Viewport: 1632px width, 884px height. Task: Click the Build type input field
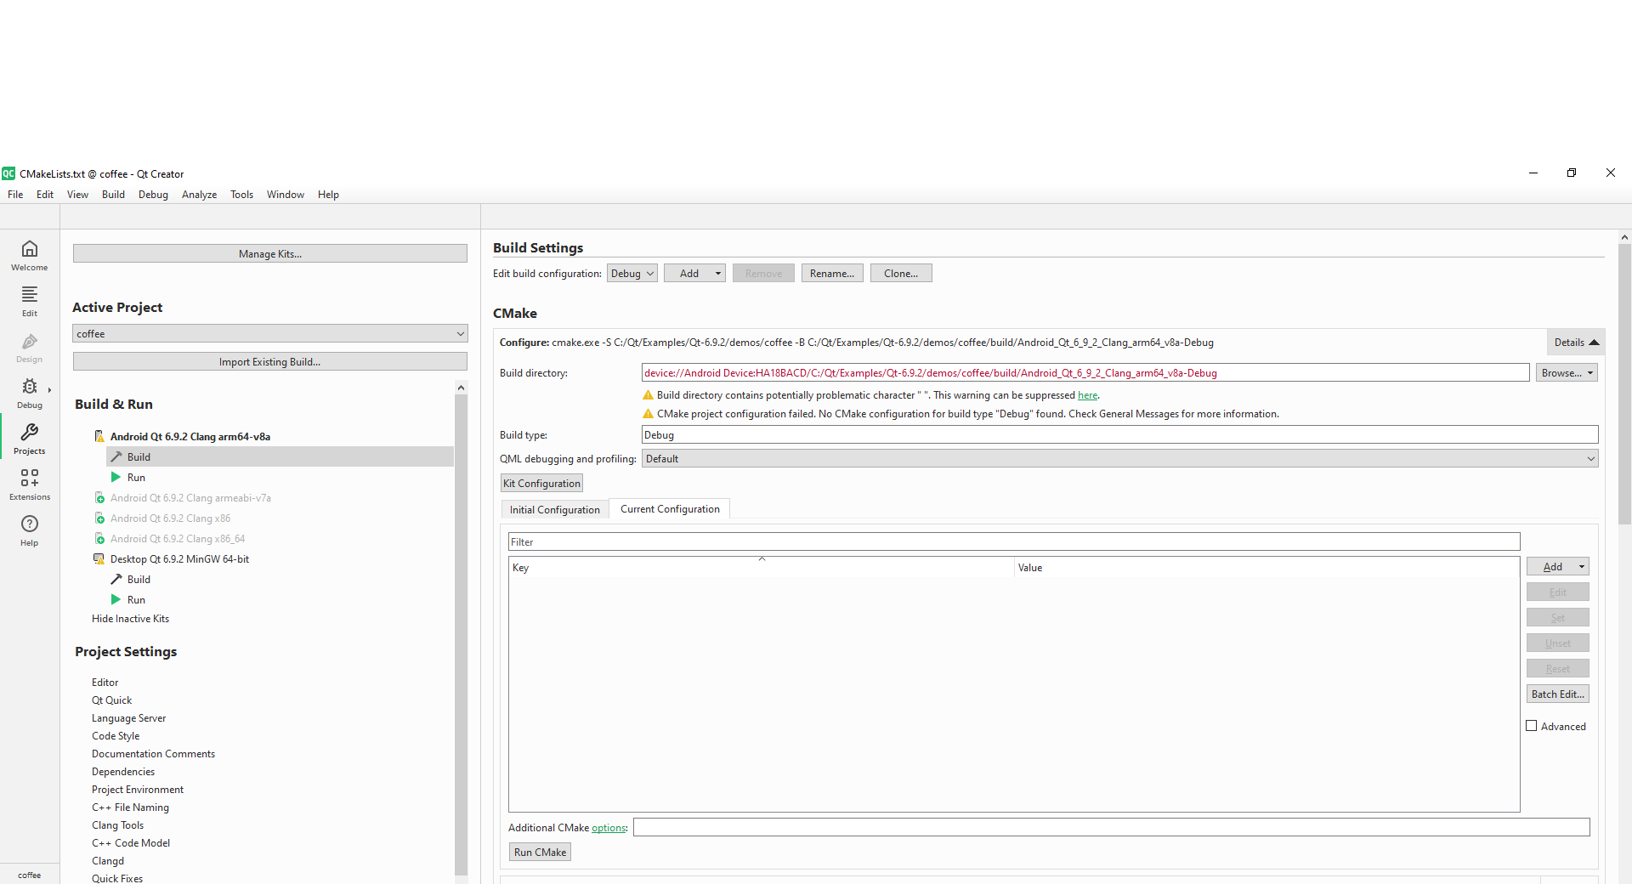coord(1120,435)
